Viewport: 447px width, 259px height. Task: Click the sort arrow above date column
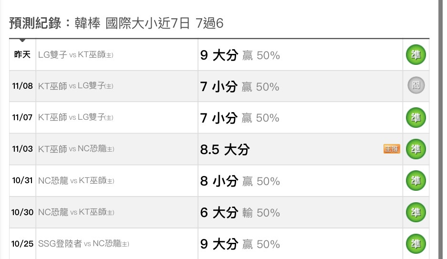pos(22,40)
